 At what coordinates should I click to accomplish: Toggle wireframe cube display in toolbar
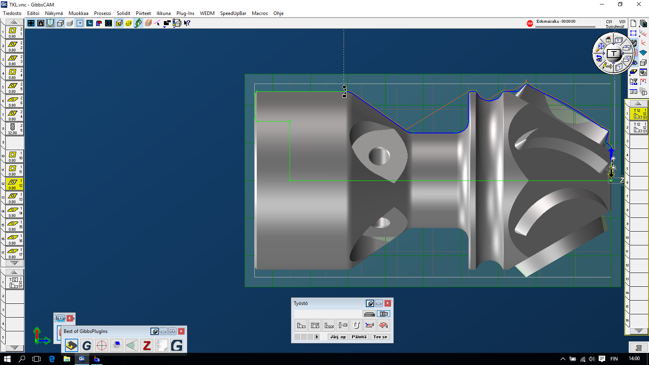pos(60,23)
